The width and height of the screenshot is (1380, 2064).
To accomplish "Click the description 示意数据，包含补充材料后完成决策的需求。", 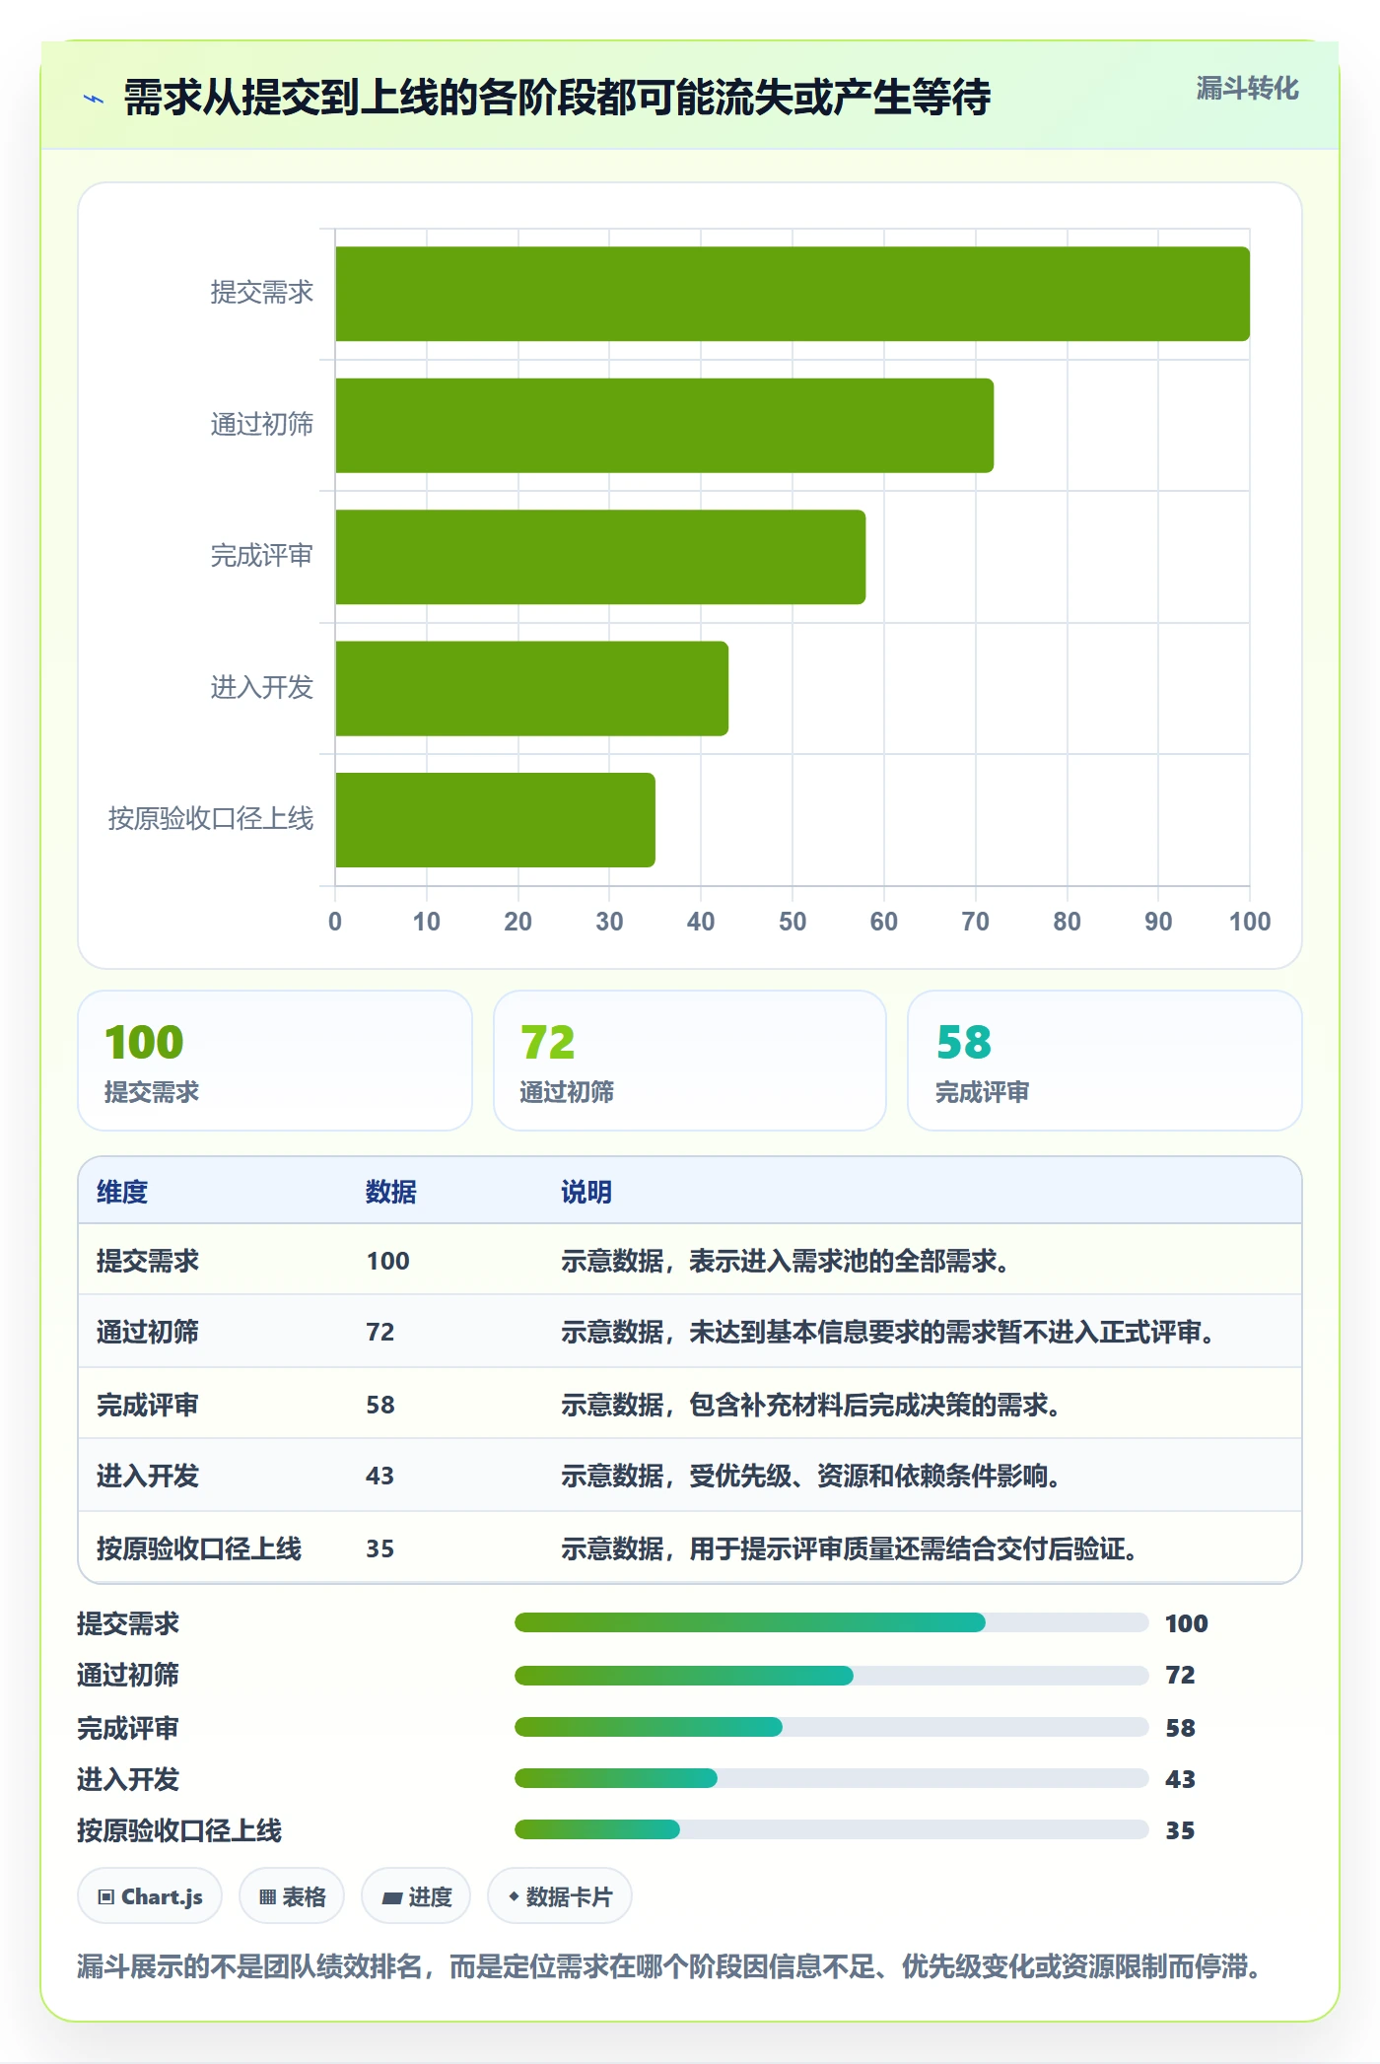I will (810, 1405).
